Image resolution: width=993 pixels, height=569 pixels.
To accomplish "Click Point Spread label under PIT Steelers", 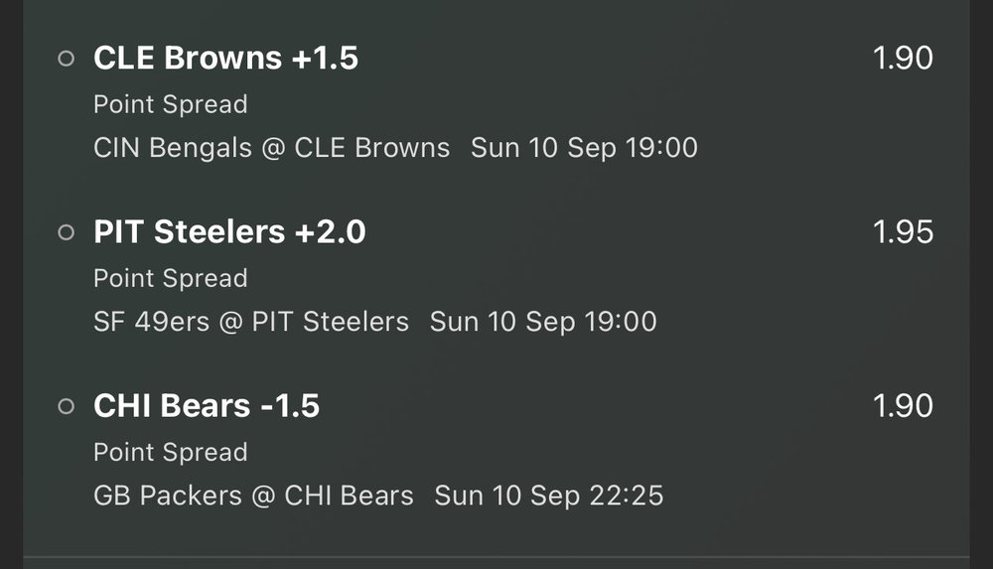I will (x=171, y=278).
